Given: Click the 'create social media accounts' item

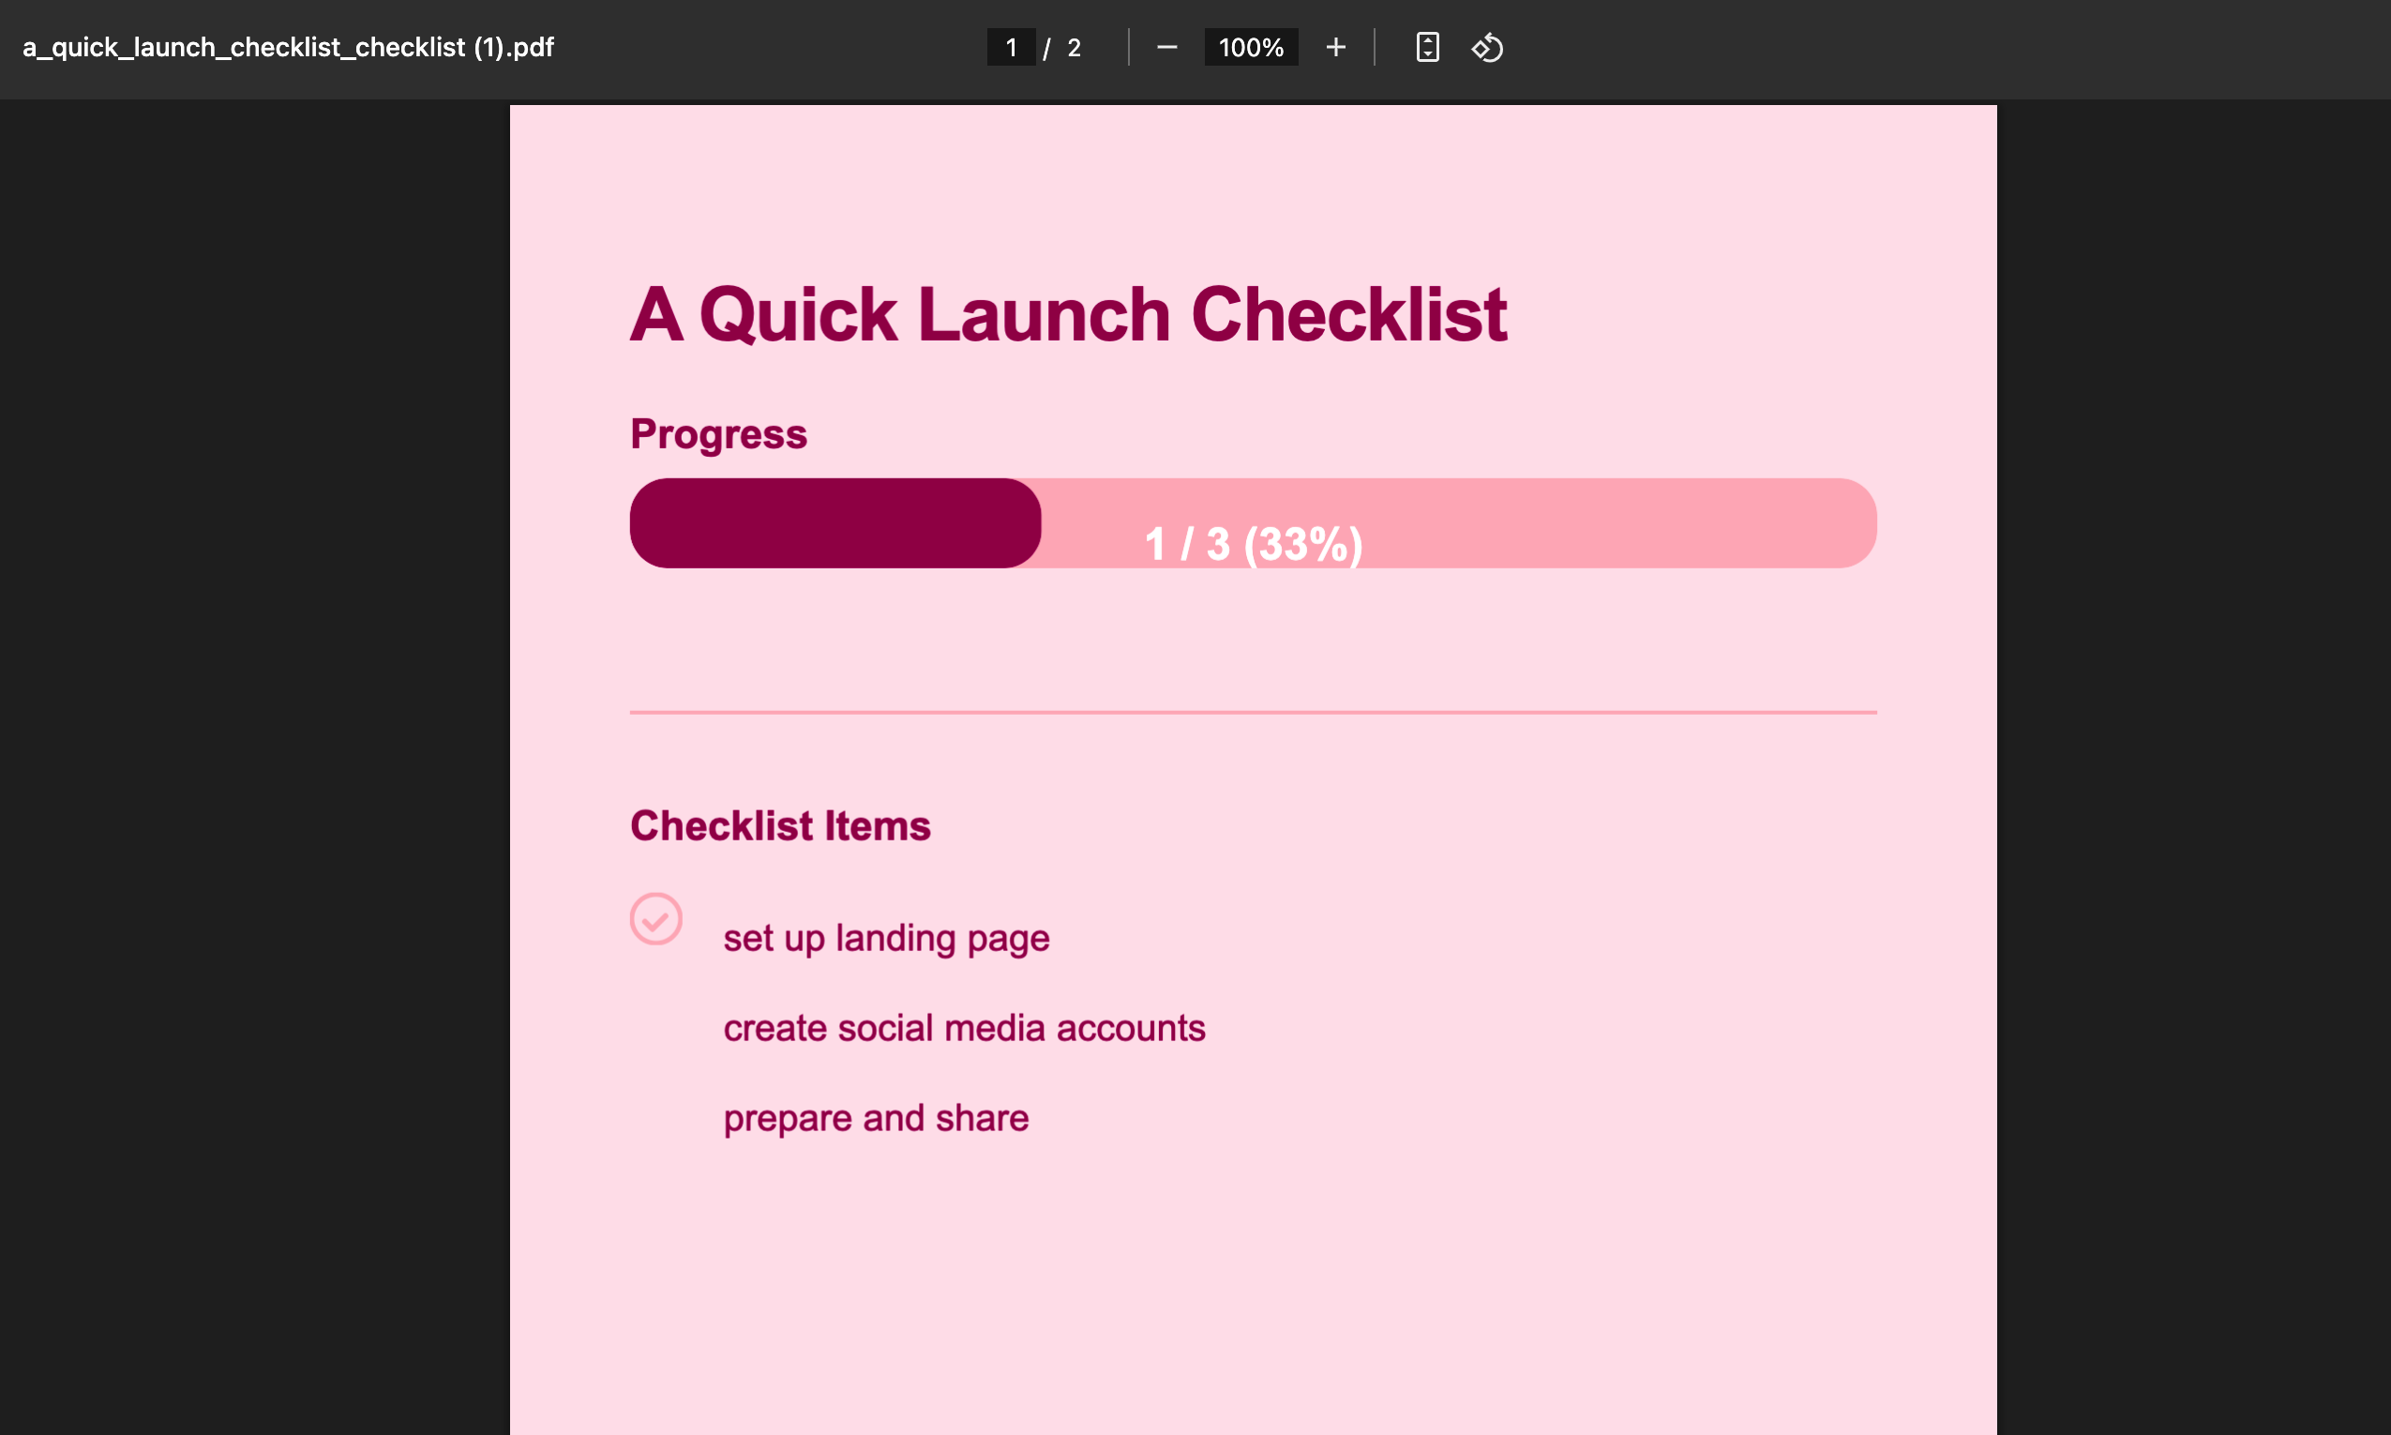Looking at the screenshot, I should (x=965, y=1028).
